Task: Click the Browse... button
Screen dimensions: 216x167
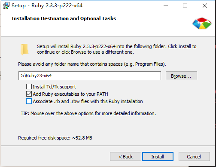Action: point(181,76)
